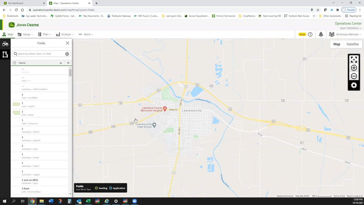The width and height of the screenshot is (364, 205).
Task: Reload the page
Action: [16, 10]
